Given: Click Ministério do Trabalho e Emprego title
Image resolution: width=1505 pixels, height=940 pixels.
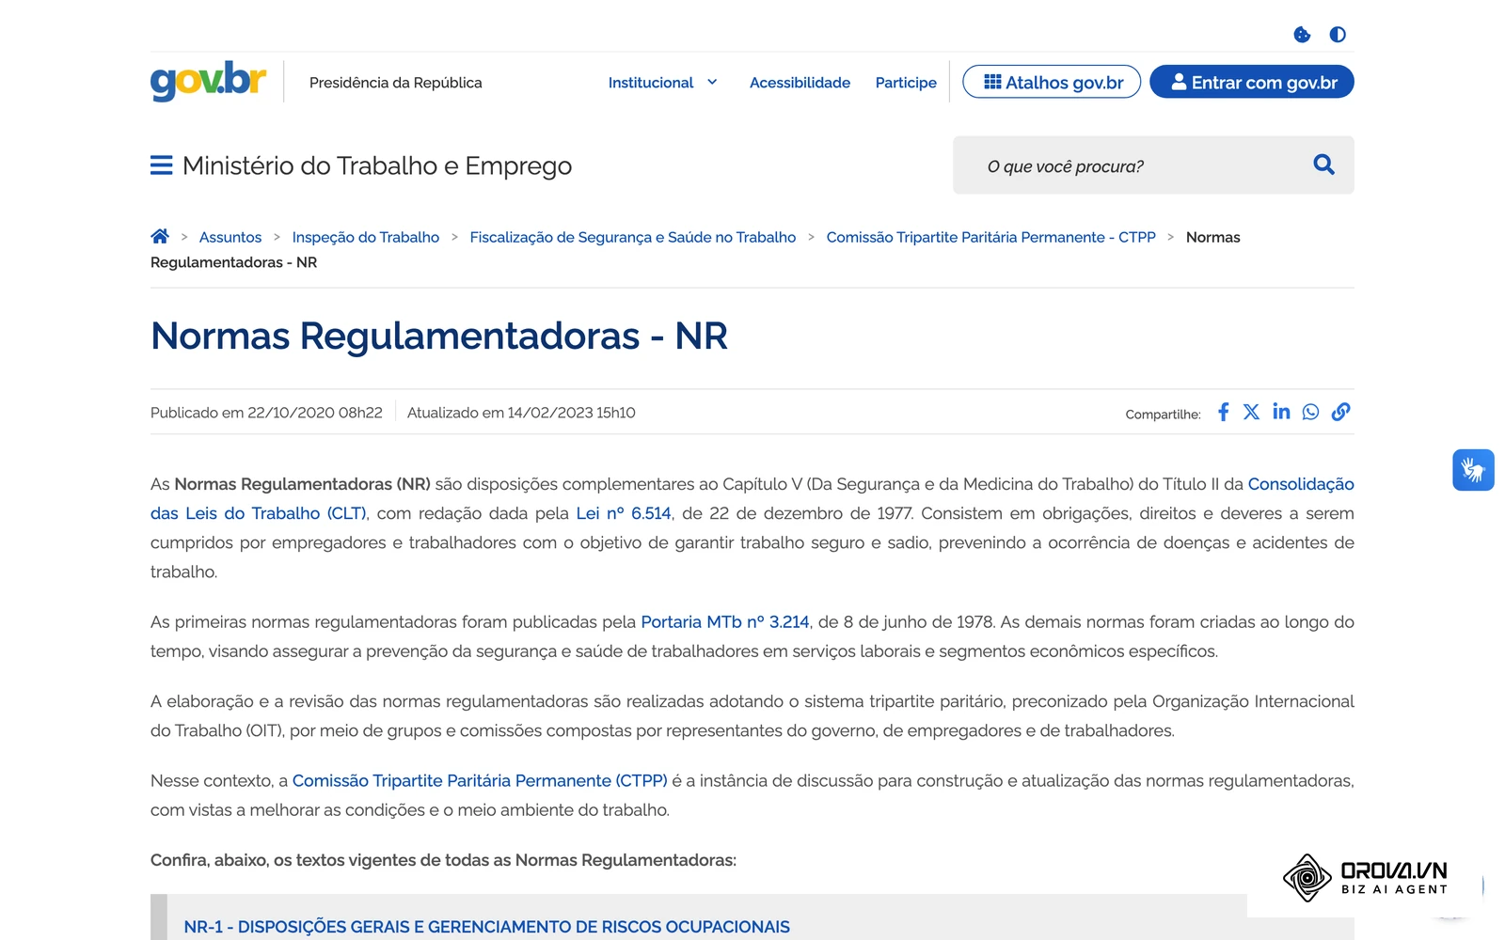Looking at the screenshot, I should point(377,165).
